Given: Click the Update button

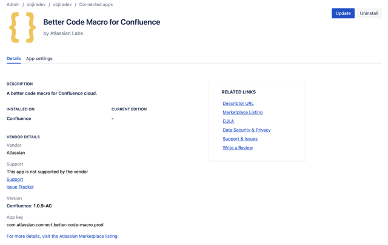Looking at the screenshot, I should (343, 13).
